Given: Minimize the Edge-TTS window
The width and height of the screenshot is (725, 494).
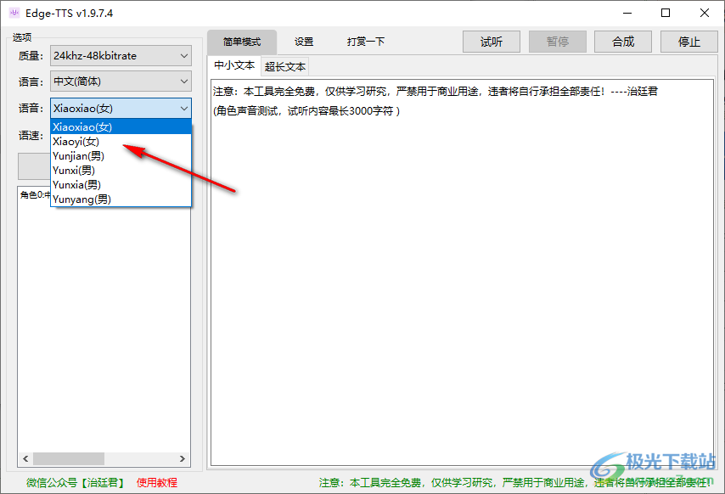Looking at the screenshot, I should [x=627, y=13].
